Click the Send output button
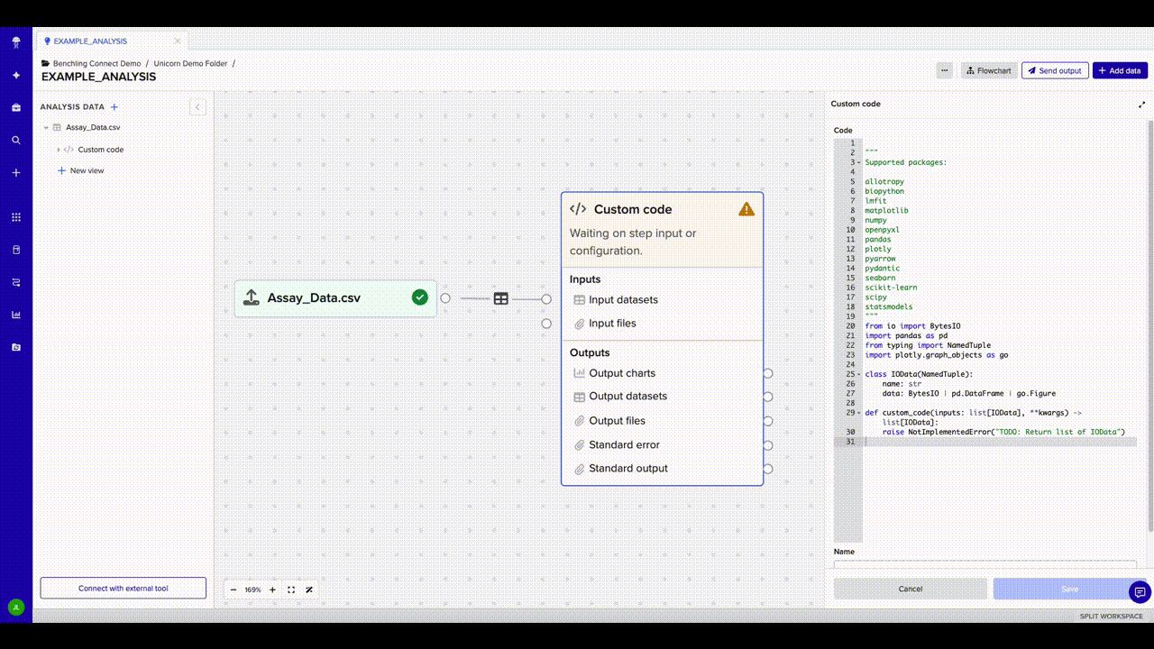Image resolution: width=1154 pixels, height=649 pixels. (x=1054, y=70)
